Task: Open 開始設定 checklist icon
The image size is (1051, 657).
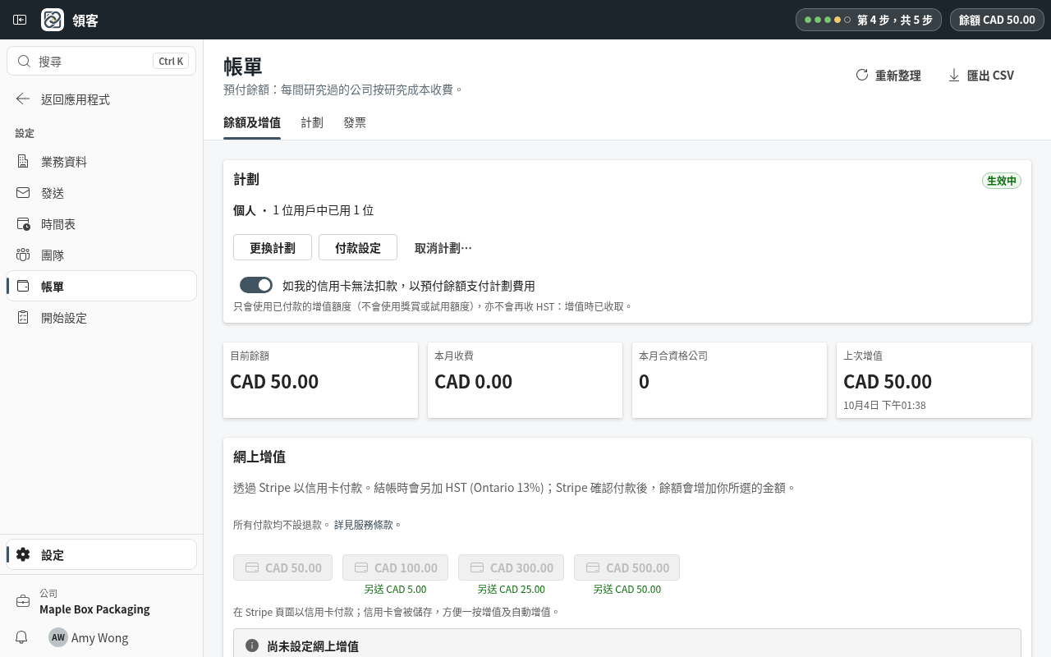Action: coord(23,318)
